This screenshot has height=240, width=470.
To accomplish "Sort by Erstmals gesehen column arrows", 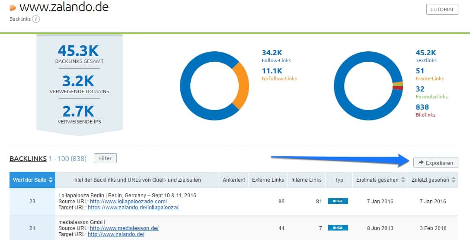I will pos(403,180).
